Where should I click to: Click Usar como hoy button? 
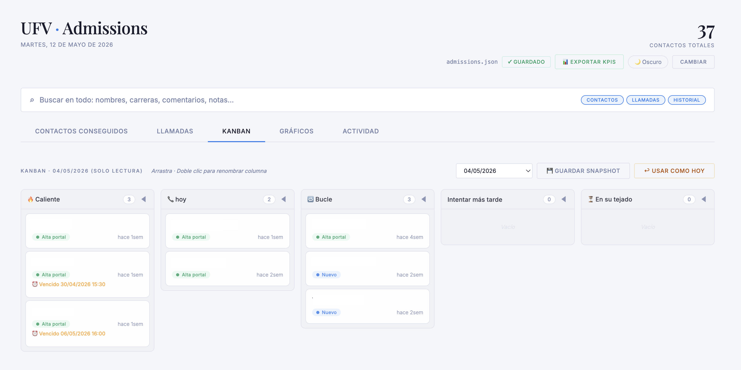(x=674, y=171)
